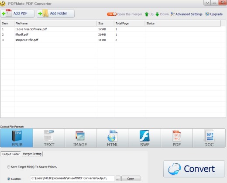Move selected file Up

pos(149,14)
